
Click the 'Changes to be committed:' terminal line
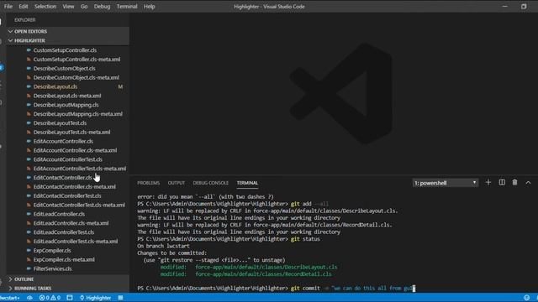point(171,253)
